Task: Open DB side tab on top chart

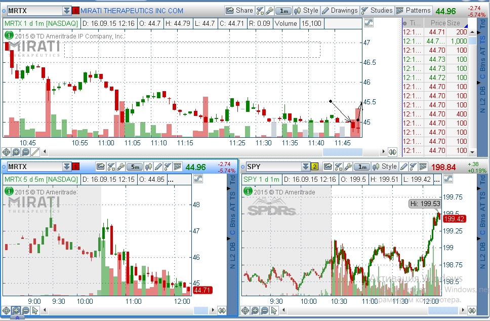Action: tap(483, 91)
